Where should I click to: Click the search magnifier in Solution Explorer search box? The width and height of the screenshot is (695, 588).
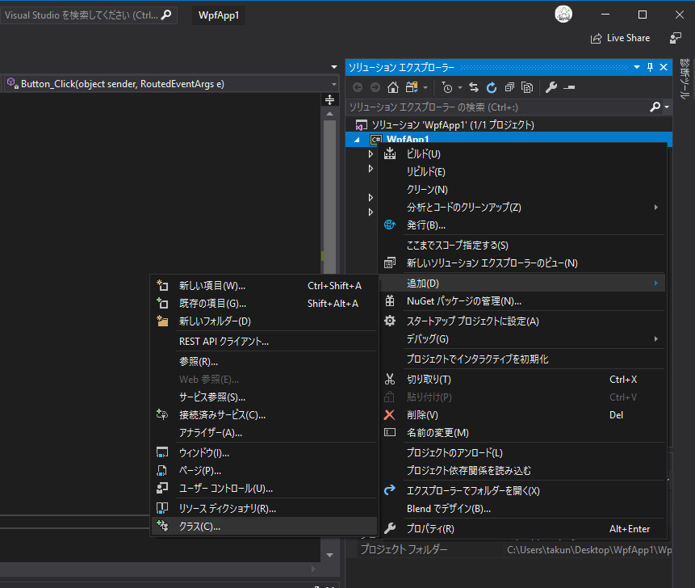[x=655, y=107]
